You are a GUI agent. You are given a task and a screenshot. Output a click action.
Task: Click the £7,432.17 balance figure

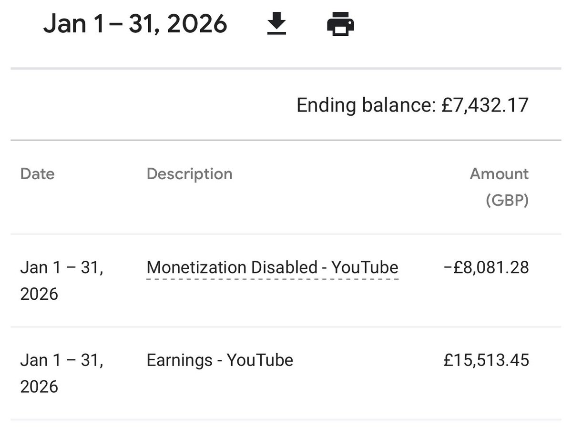[x=485, y=105]
